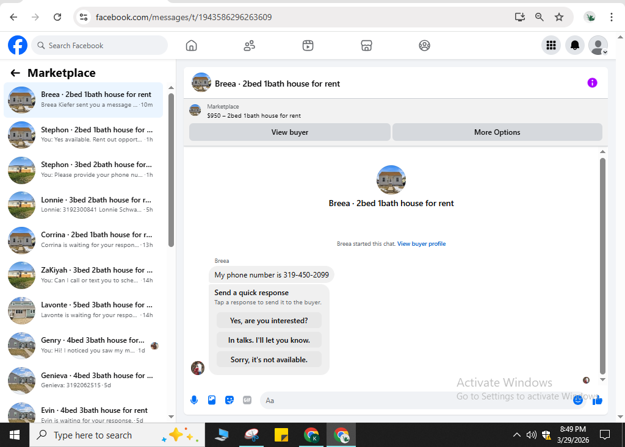This screenshot has width=625, height=447.
Task: Open More Options button
Action: [x=497, y=132]
